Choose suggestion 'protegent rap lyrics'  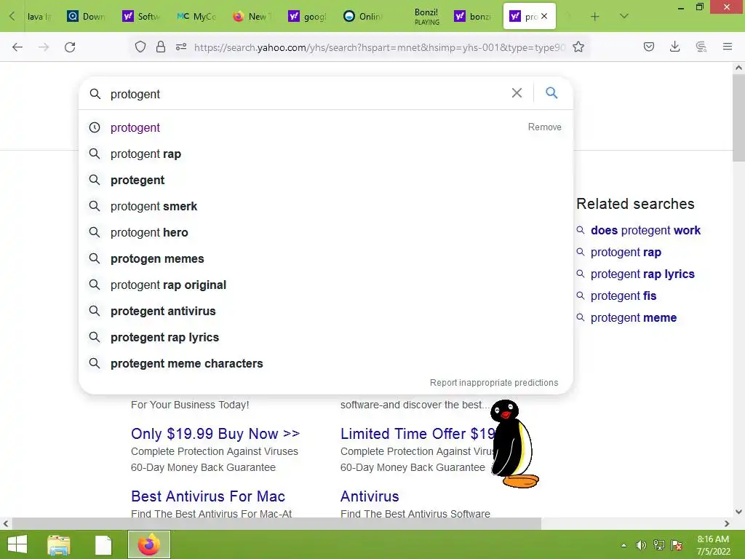click(325, 337)
